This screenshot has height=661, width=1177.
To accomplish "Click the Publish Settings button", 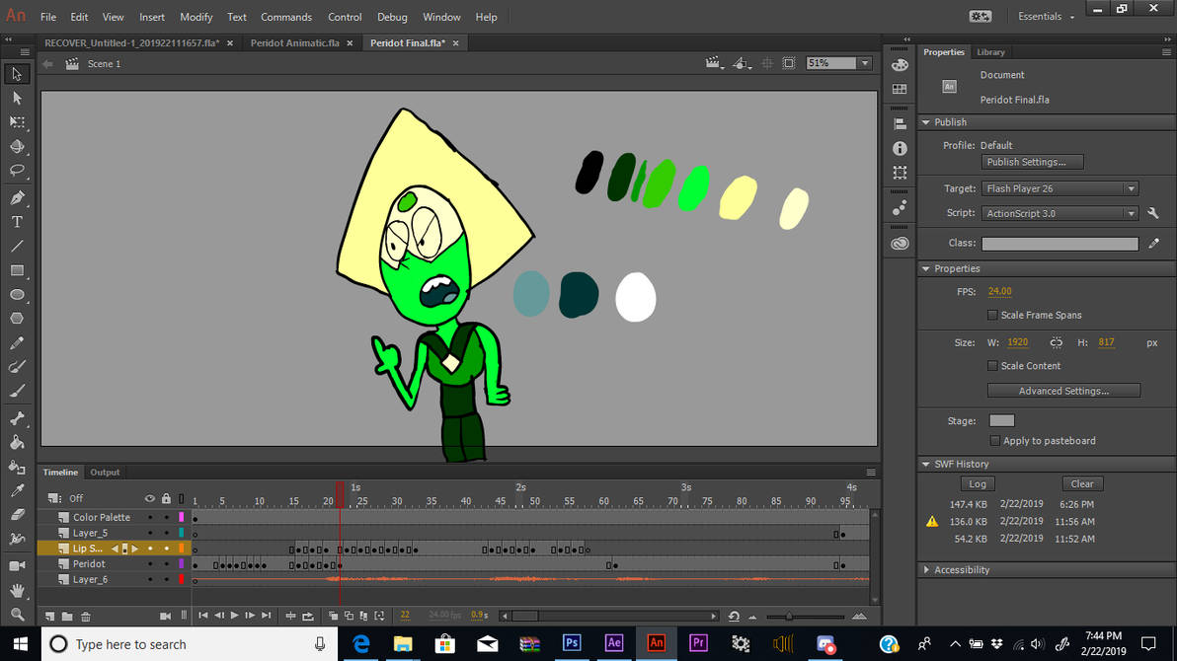I will 1032,161.
